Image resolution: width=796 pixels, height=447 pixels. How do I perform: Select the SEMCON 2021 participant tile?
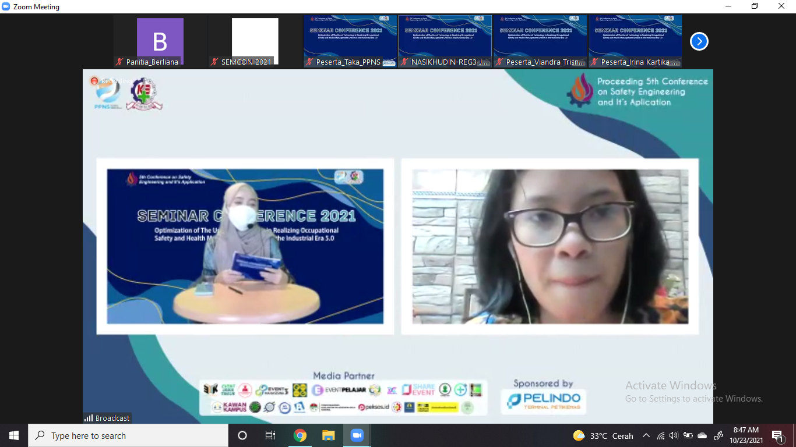(255, 41)
